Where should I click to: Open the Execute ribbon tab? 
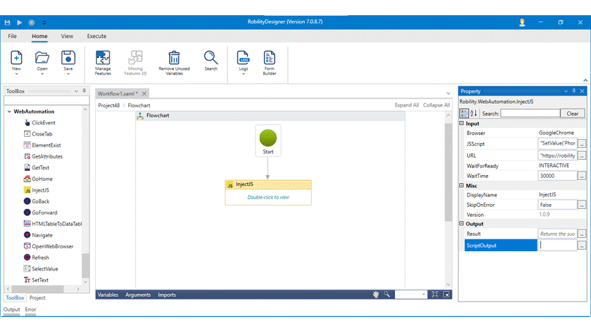(x=96, y=36)
